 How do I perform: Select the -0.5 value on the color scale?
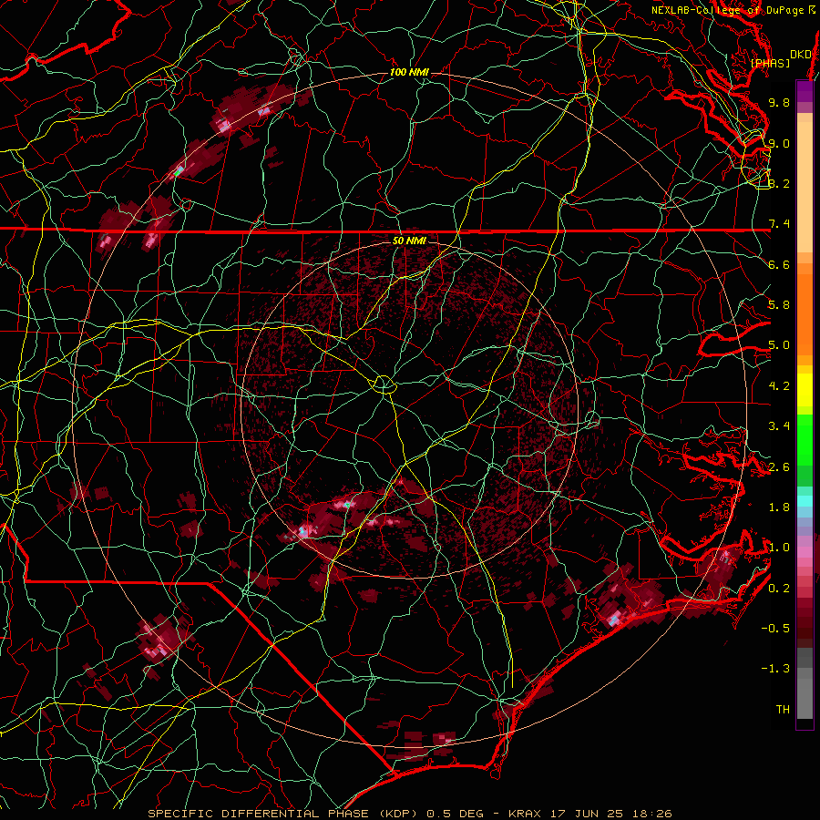tap(776, 629)
